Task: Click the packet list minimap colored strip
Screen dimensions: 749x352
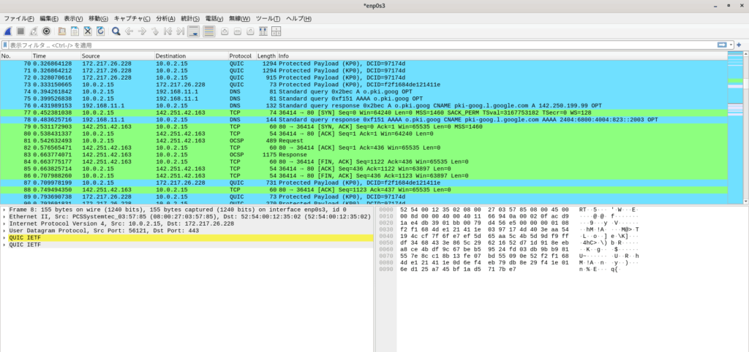Action: point(735,129)
